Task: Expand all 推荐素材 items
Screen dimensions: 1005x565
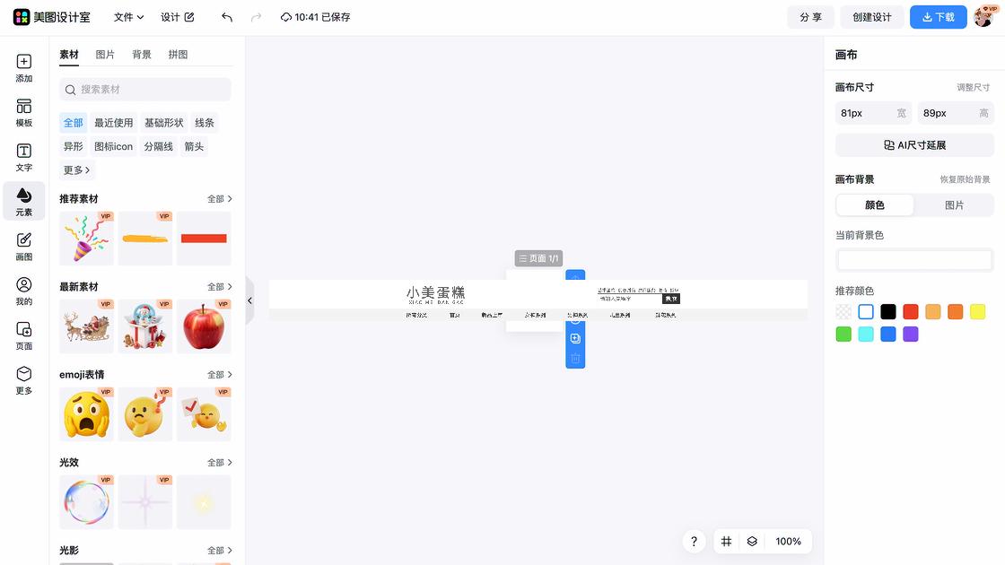Action: click(219, 199)
